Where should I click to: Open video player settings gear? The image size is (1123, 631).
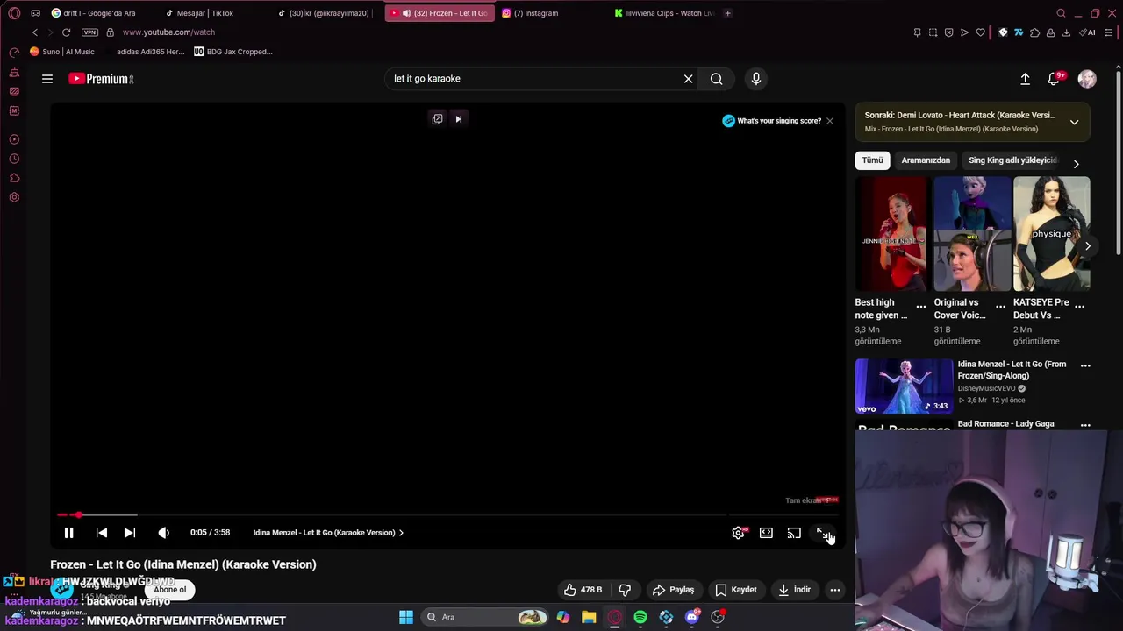point(739,533)
